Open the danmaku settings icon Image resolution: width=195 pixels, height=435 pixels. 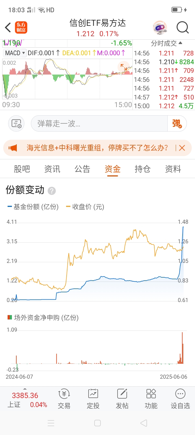point(17,124)
